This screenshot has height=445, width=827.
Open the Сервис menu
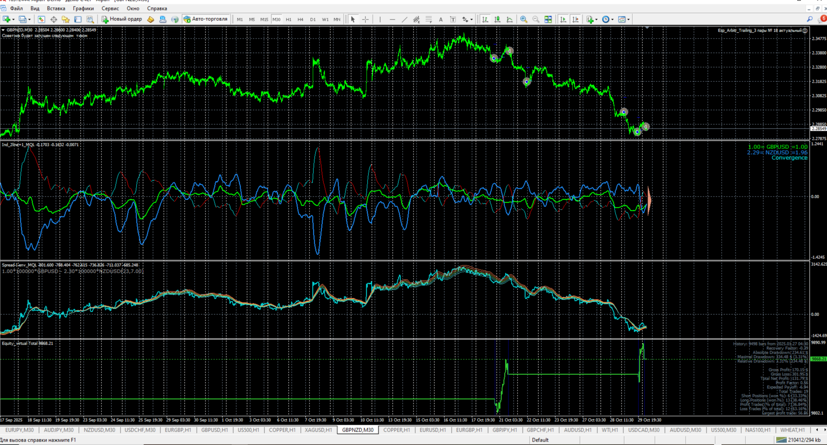click(x=110, y=8)
